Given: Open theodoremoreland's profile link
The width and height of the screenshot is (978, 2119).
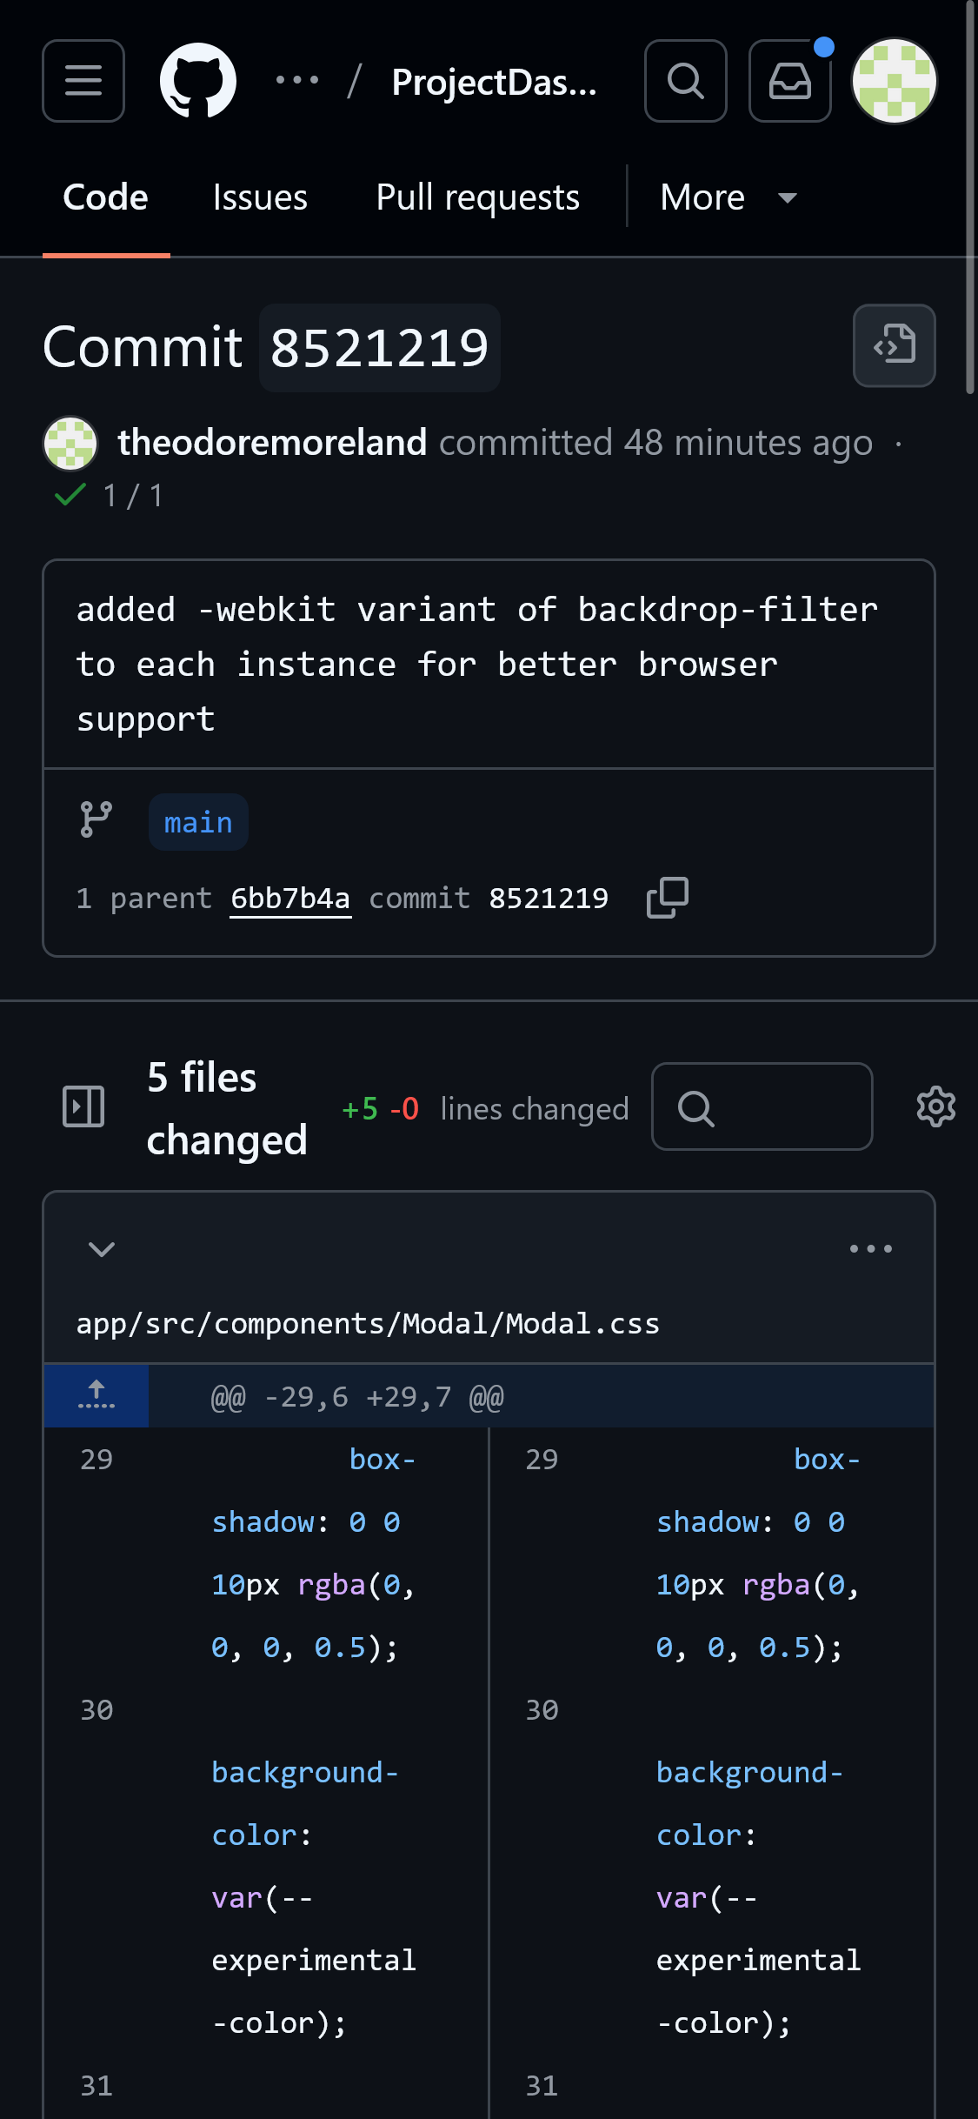Looking at the screenshot, I should point(272,443).
